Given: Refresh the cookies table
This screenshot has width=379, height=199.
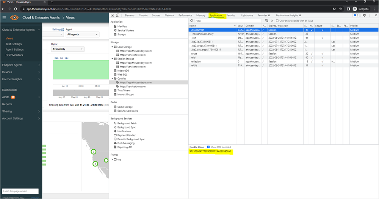Looking at the screenshot, I should [x=192, y=21].
